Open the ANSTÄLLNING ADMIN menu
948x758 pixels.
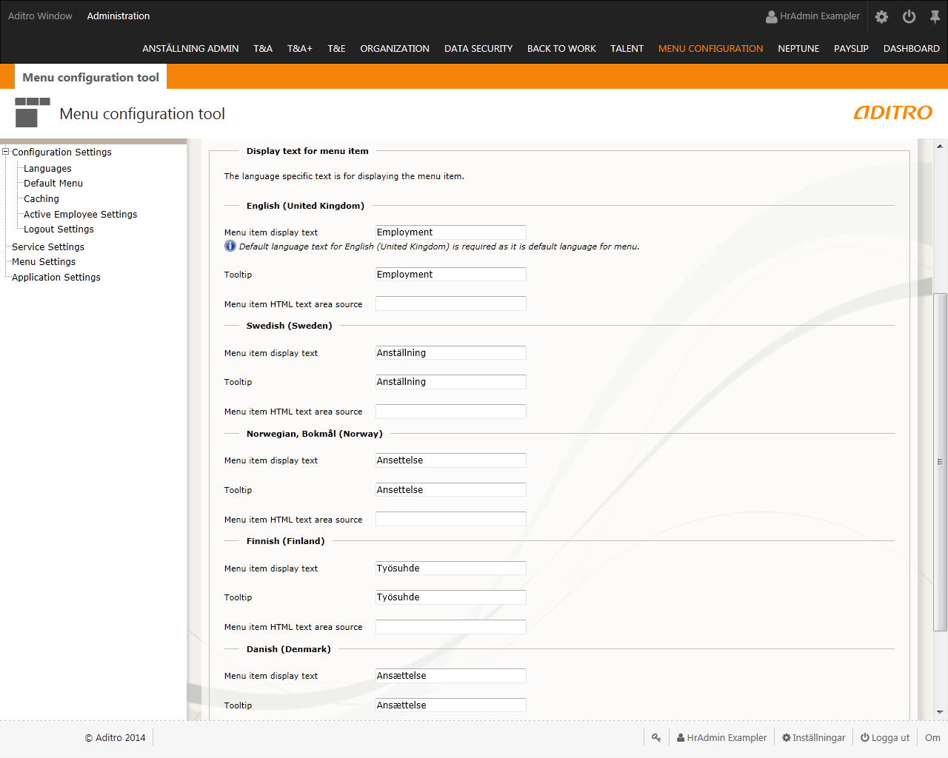(190, 49)
